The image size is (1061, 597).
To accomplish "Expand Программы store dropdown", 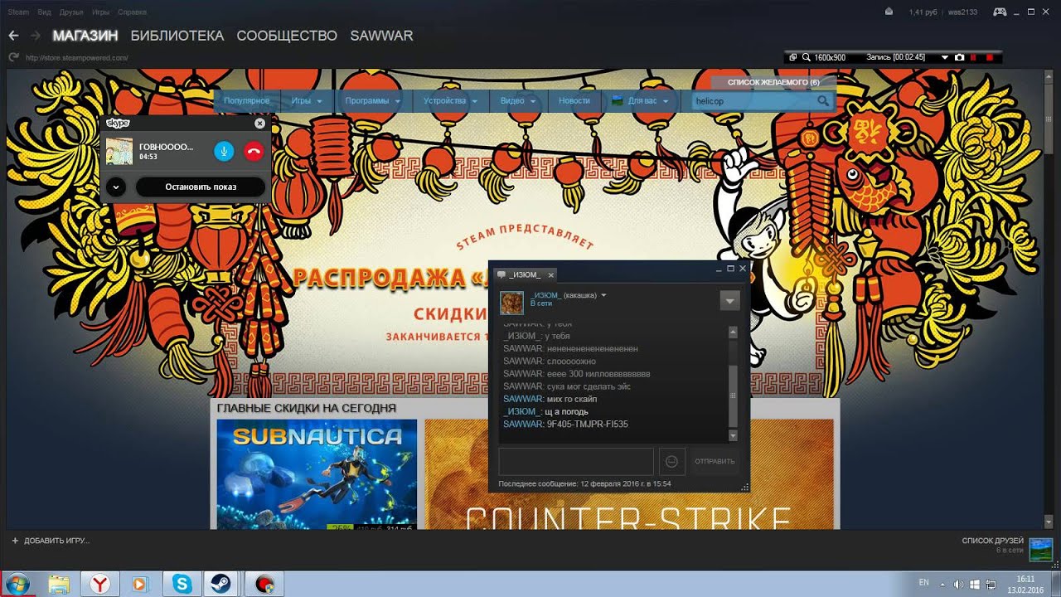I will point(372,101).
